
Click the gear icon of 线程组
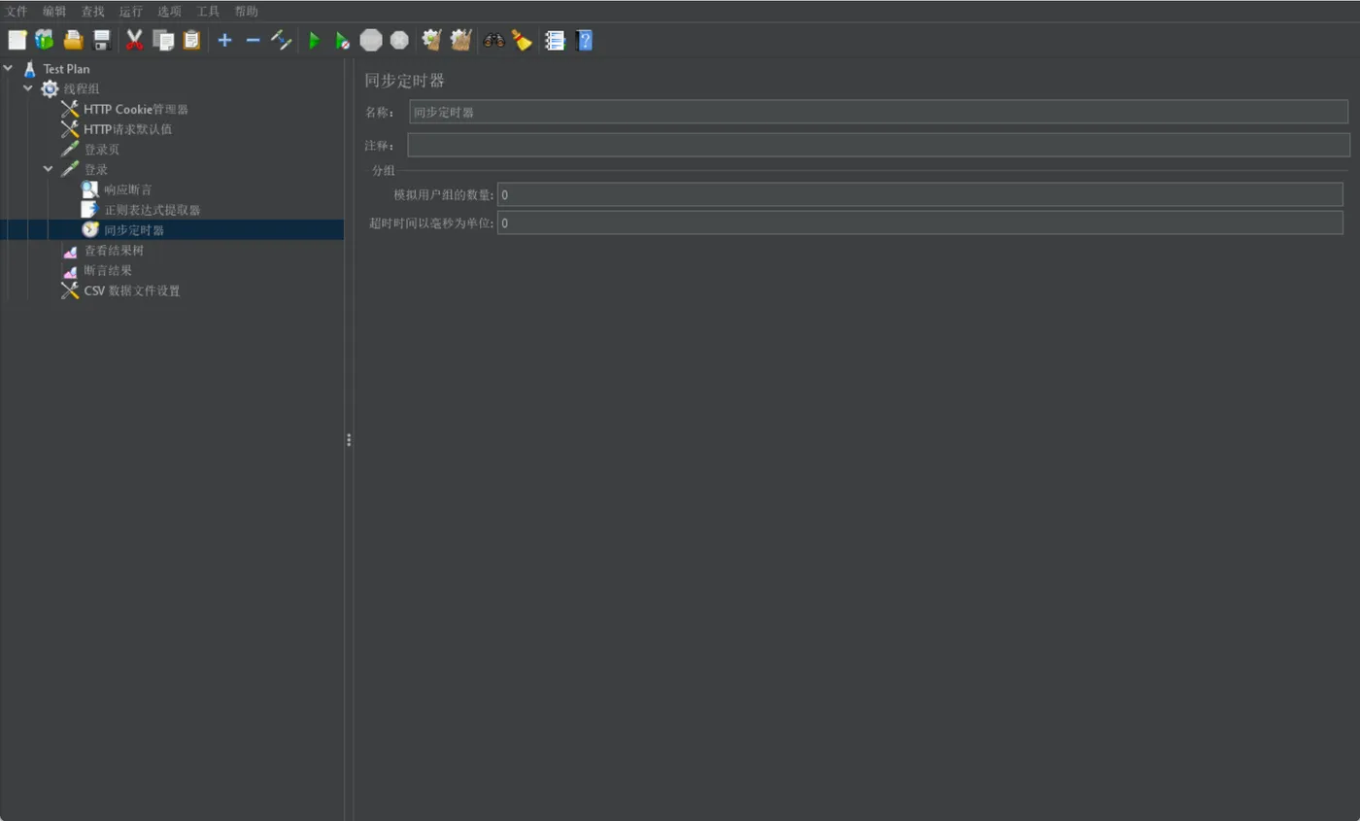click(x=50, y=88)
